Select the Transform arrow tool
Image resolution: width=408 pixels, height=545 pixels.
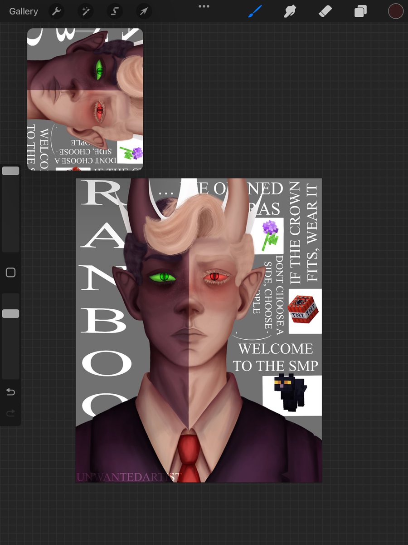(143, 11)
